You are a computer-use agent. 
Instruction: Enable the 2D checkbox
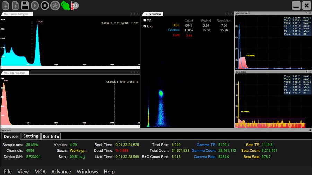tap(145, 21)
